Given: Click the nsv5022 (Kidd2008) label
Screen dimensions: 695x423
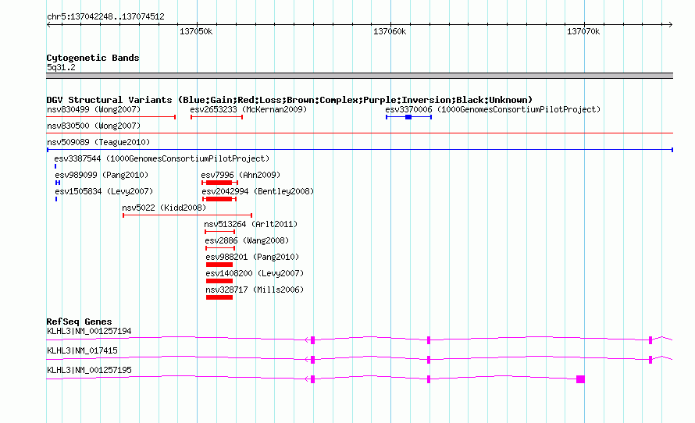Looking at the screenshot, I should coord(164,208).
